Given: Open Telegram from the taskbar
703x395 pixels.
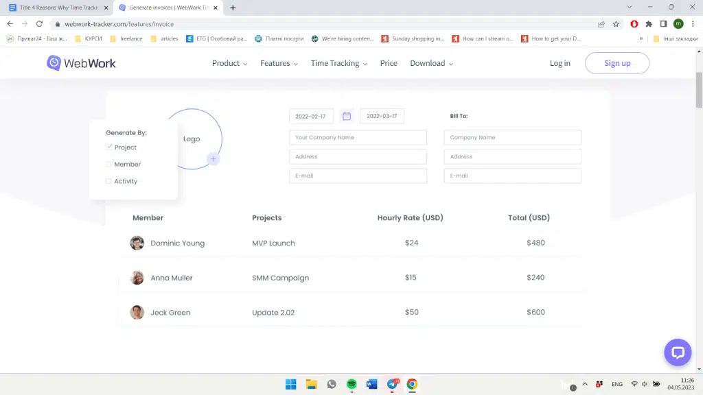Looking at the screenshot, I should pos(392,384).
